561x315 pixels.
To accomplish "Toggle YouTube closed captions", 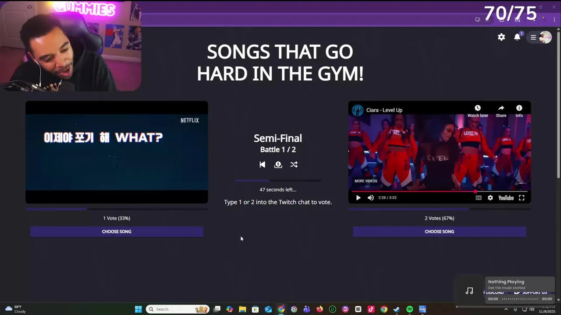I will tap(479, 198).
